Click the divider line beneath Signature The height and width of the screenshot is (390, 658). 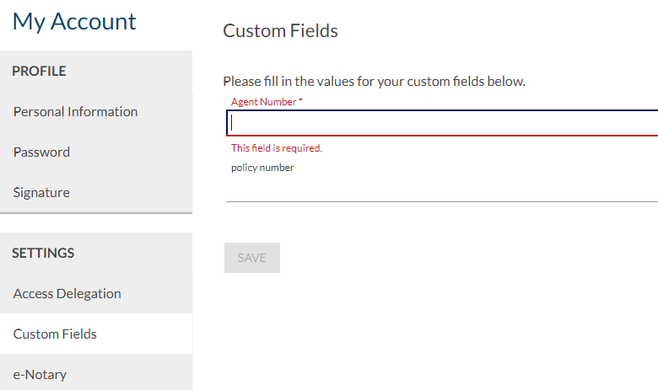click(x=96, y=213)
